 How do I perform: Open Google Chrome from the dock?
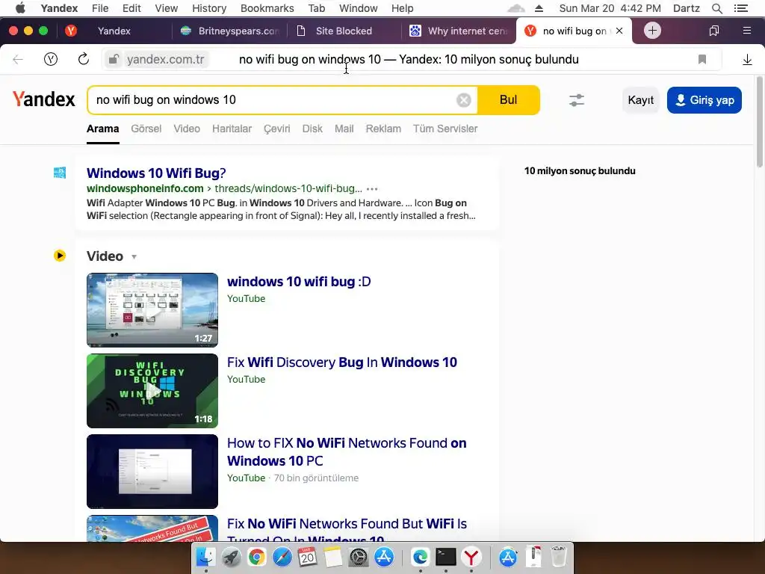tap(257, 557)
